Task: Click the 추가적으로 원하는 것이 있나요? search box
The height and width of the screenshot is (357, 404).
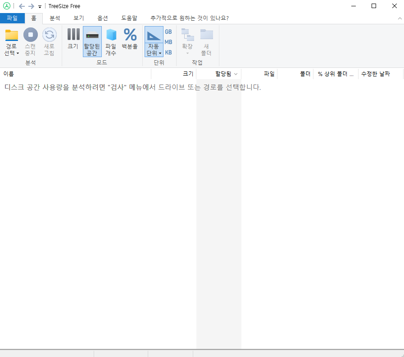Action: 189,18
